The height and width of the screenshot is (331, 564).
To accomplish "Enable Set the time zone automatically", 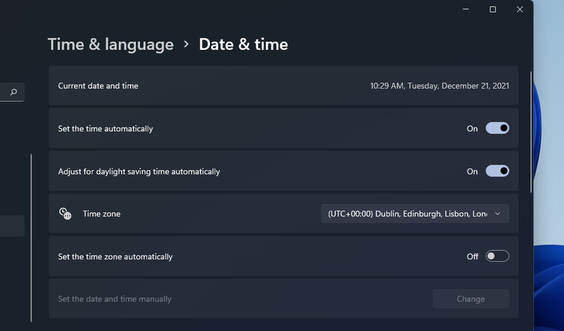I will point(497,257).
